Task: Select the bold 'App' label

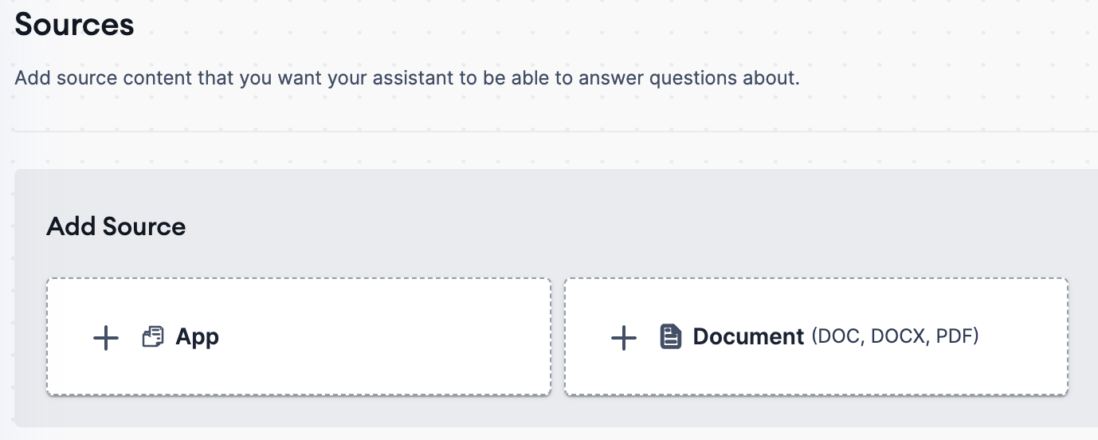Action: 198,337
